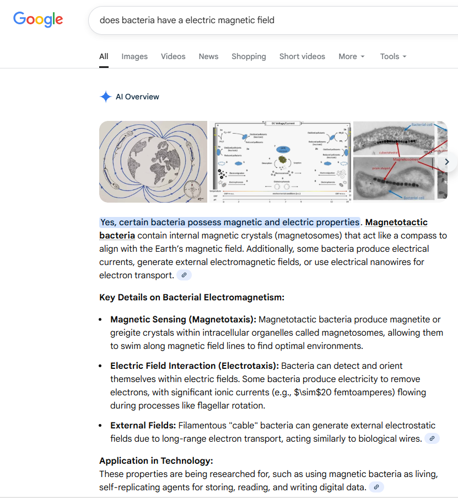The width and height of the screenshot is (458, 498).
Task: Click 'Magnetic Sensing (Magnetotaxis):' bullet title
Action: click(x=183, y=320)
